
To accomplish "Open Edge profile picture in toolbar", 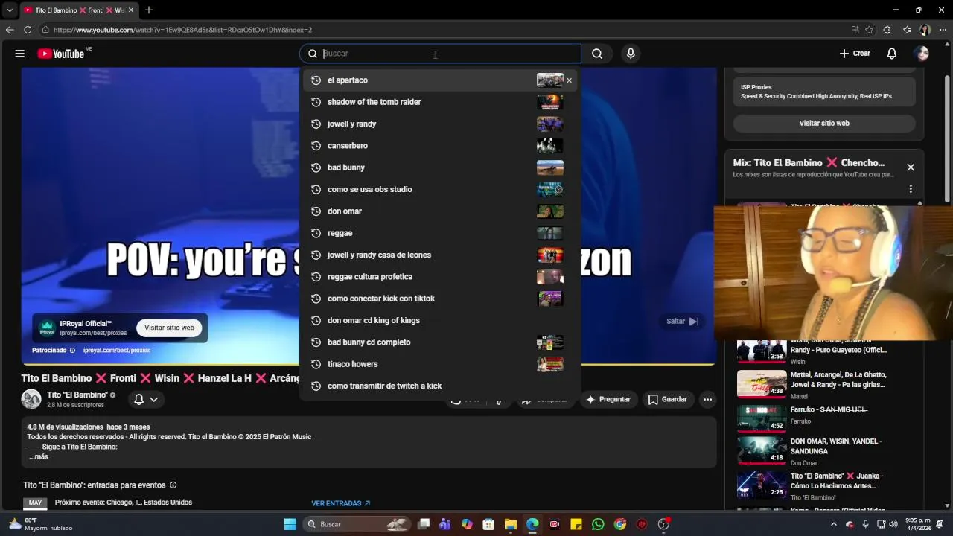I will click(x=925, y=30).
